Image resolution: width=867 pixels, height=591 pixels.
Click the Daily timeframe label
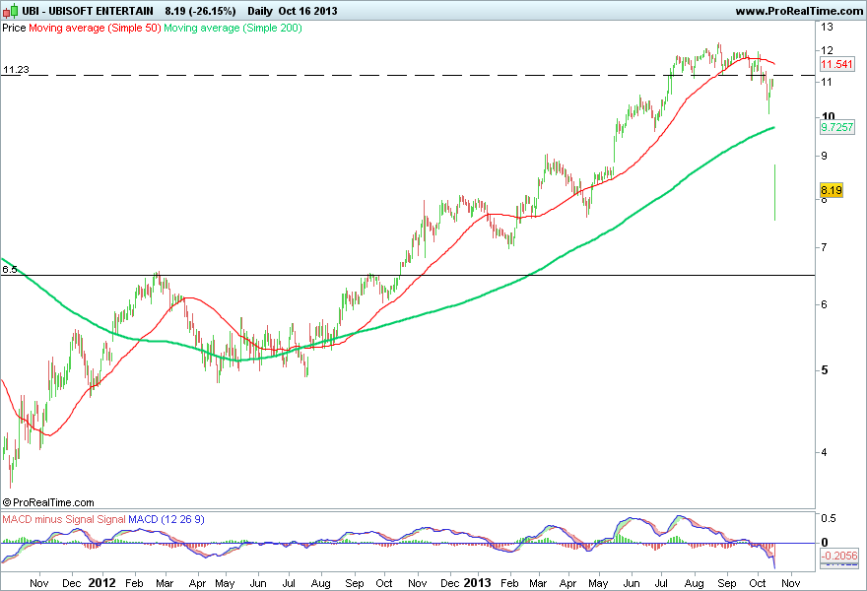(x=260, y=11)
